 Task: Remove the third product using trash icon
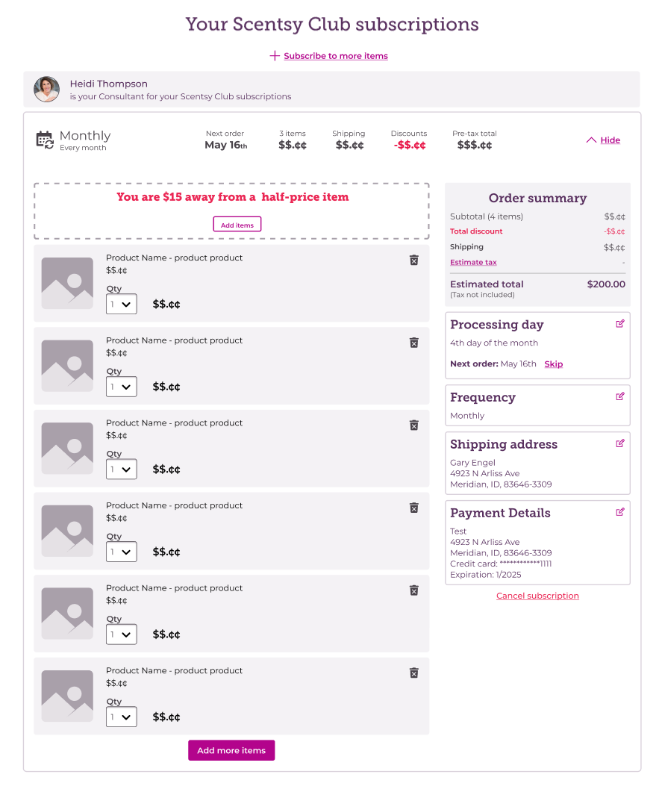[x=414, y=425]
